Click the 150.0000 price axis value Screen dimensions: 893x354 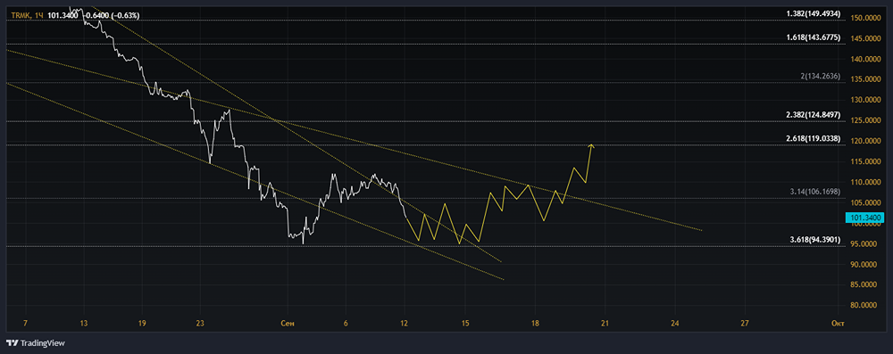pyautogui.click(x=865, y=18)
